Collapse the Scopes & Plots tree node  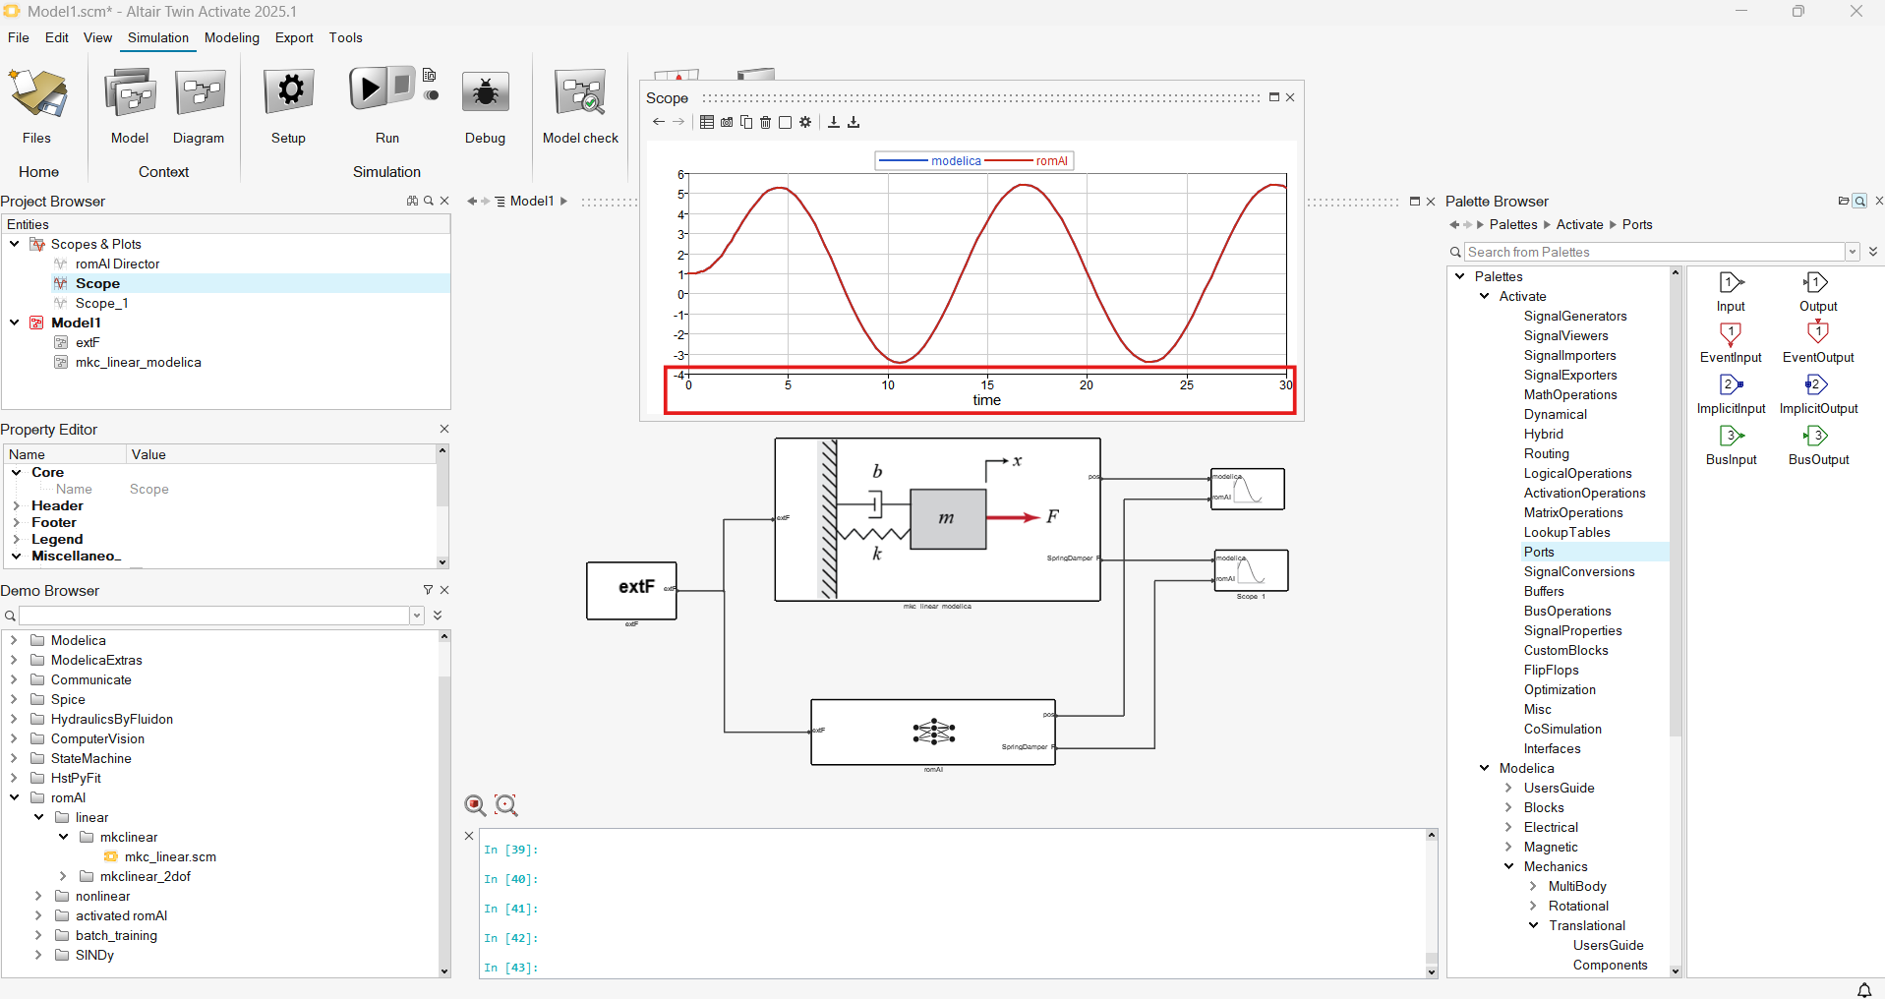[x=15, y=244]
